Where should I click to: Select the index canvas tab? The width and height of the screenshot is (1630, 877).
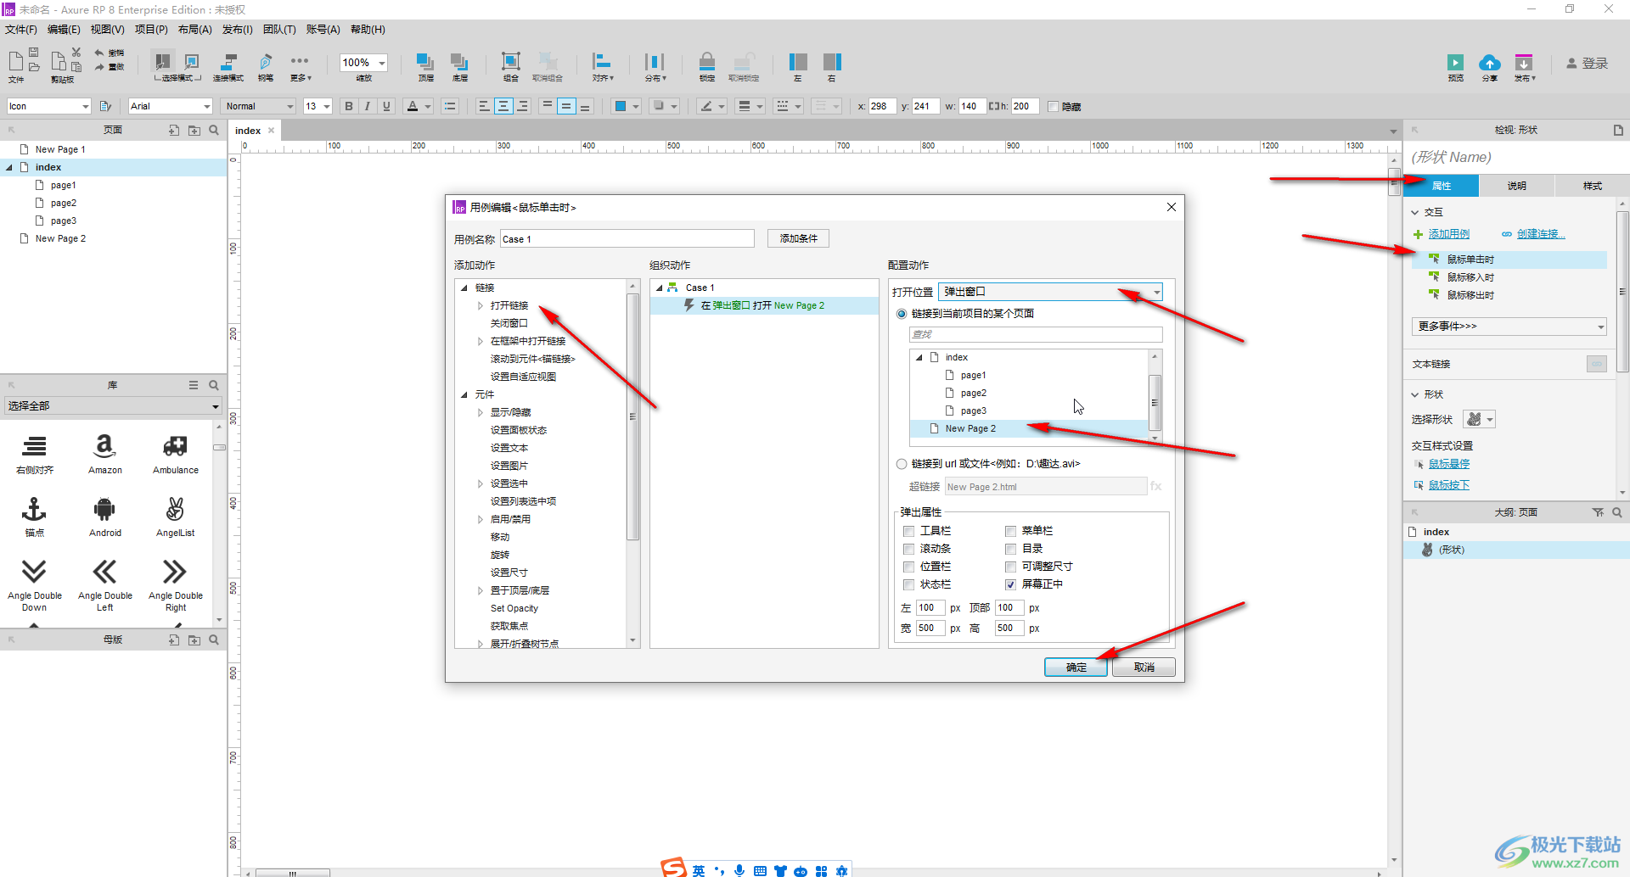click(248, 131)
